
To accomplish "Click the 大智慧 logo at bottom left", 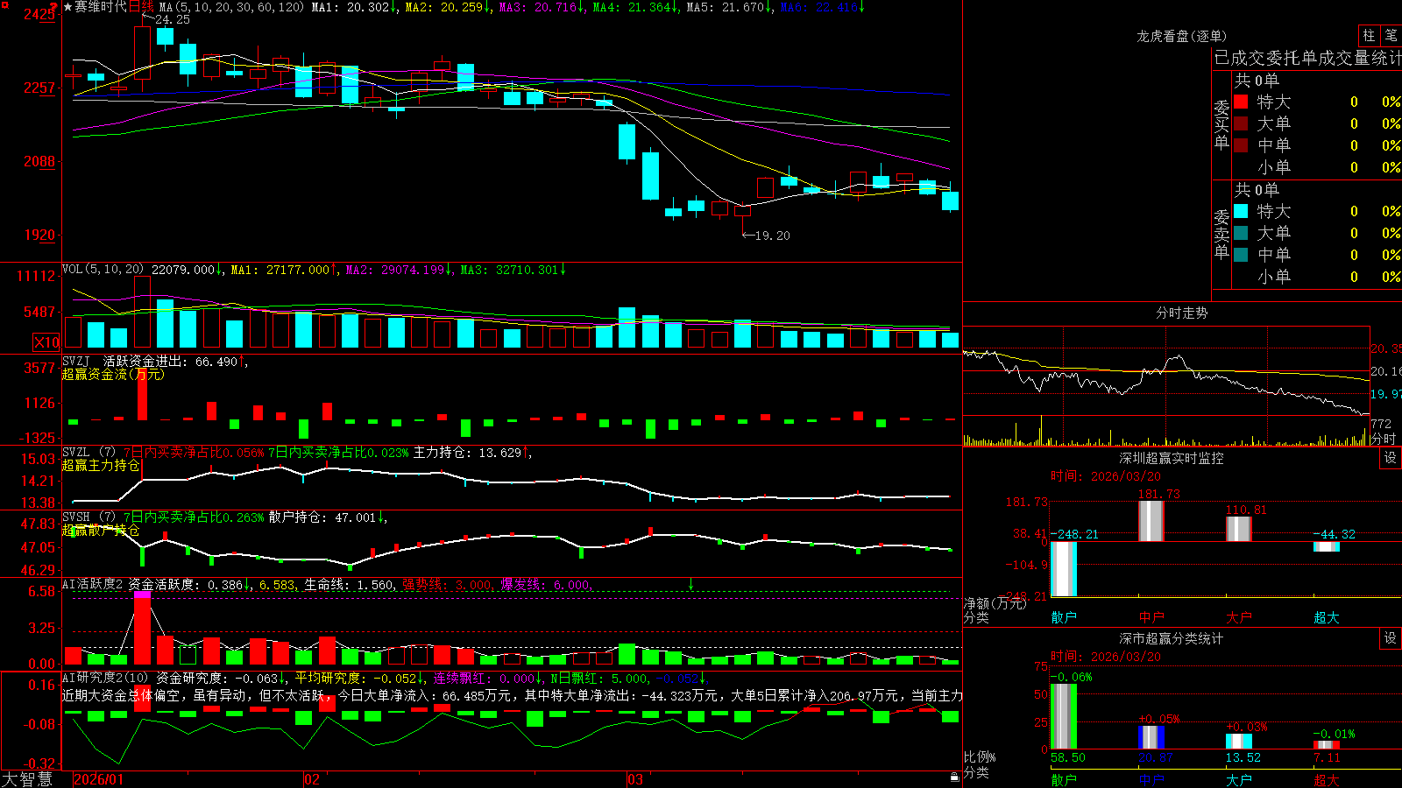I will tap(27, 779).
